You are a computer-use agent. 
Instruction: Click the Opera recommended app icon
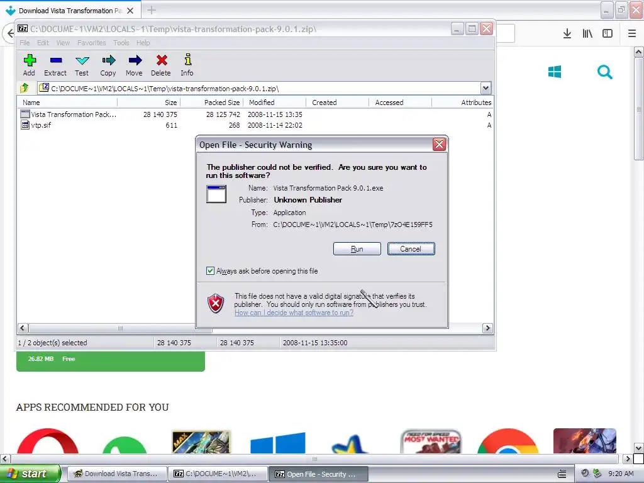(x=48, y=441)
